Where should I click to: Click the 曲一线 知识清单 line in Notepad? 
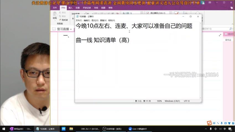[x=103, y=40]
